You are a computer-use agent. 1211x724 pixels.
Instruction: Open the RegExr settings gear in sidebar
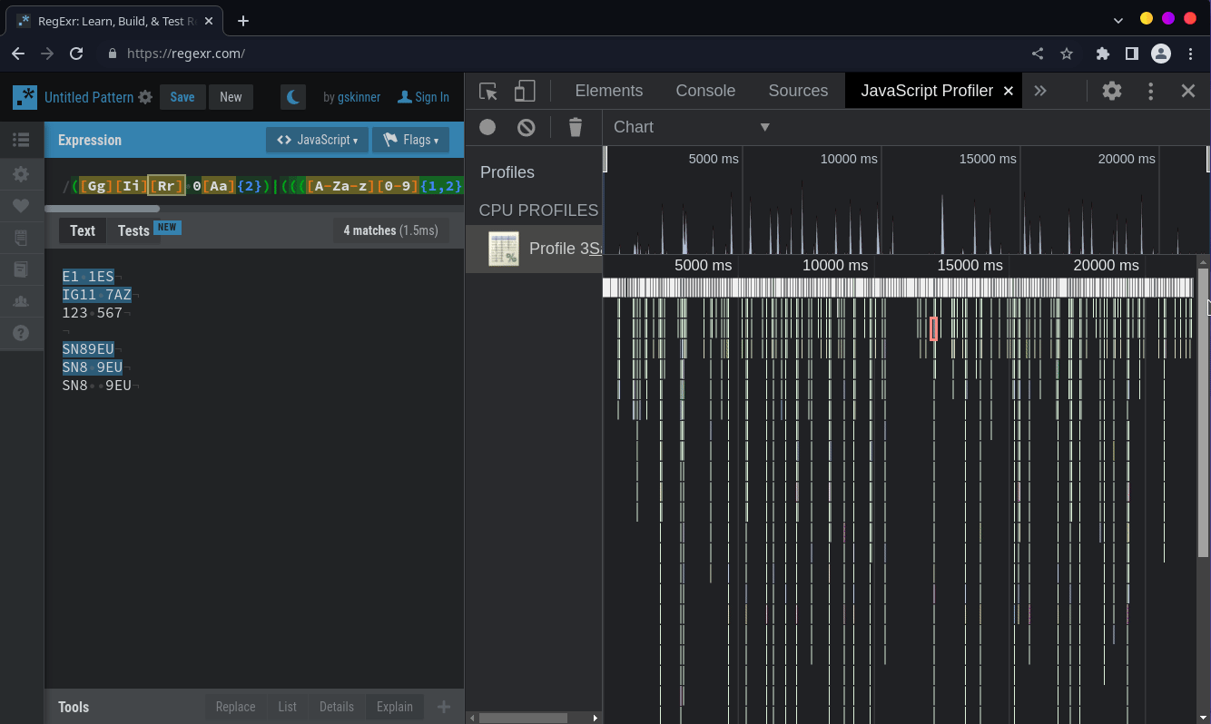tap(21, 173)
